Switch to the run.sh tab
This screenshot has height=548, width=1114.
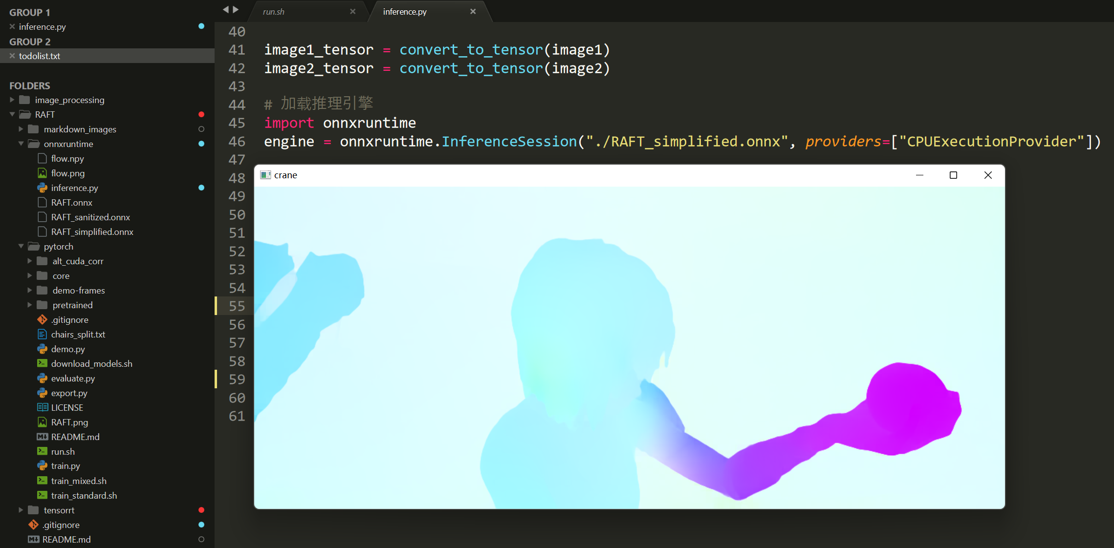(274, 11)
